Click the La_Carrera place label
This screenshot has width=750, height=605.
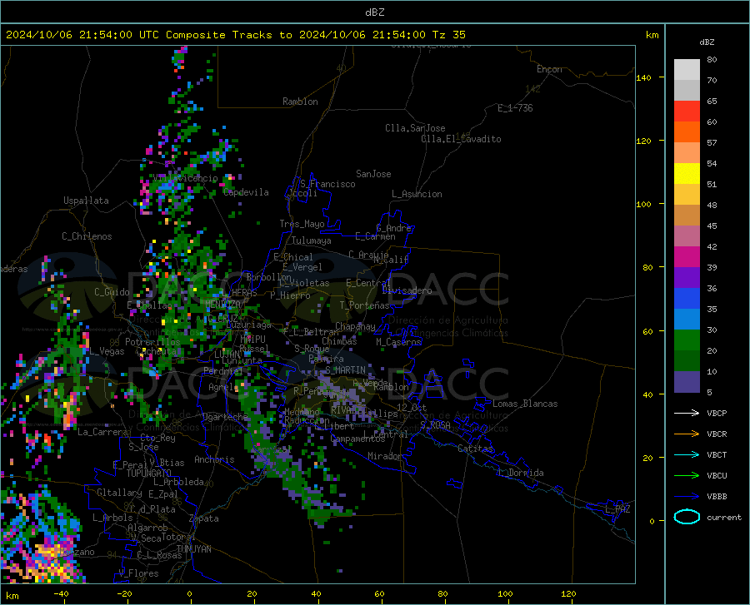(x=102, y=432)
